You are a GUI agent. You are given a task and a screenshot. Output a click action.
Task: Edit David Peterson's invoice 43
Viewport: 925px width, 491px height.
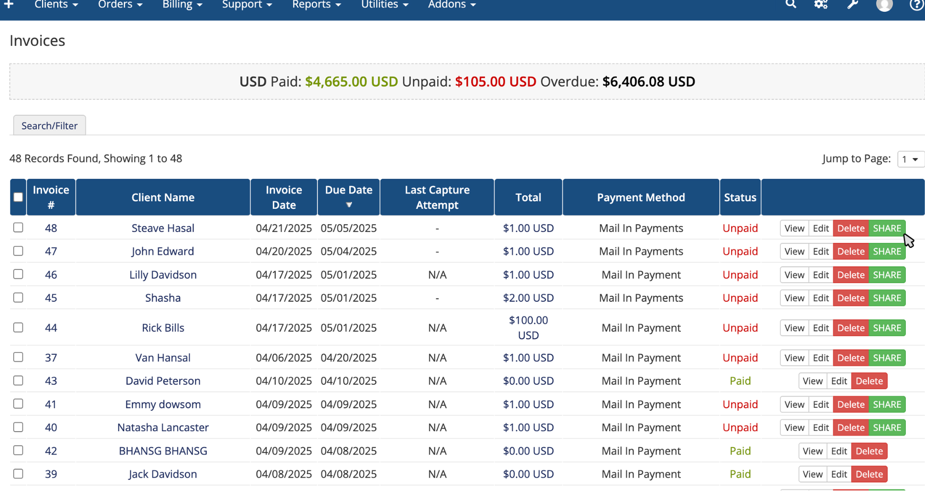[x=839, y=381]
